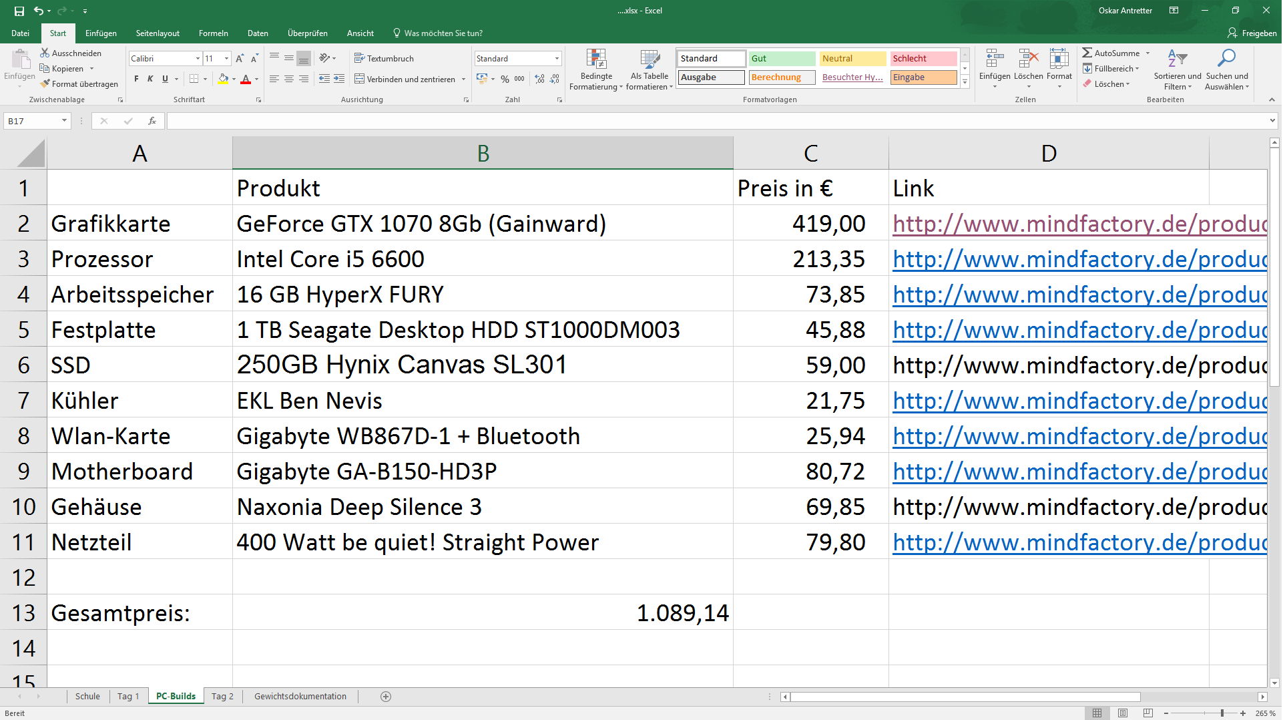
Task: Switch to Page Layout view in status bar
Action: pyautogui.click(x=1123, y=713)
